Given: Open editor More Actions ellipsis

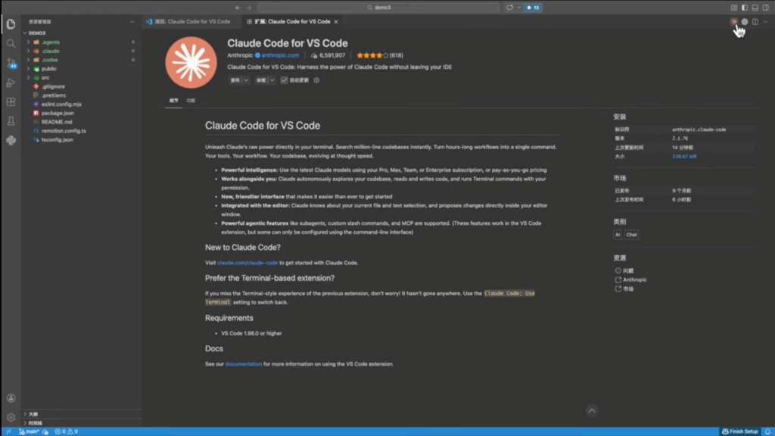Looking at the screenshot, I should (x=766, y=22).
